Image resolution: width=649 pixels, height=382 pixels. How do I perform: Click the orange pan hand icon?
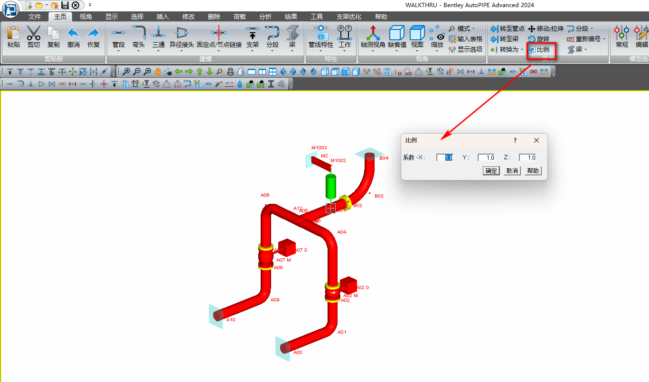(158, 72)
